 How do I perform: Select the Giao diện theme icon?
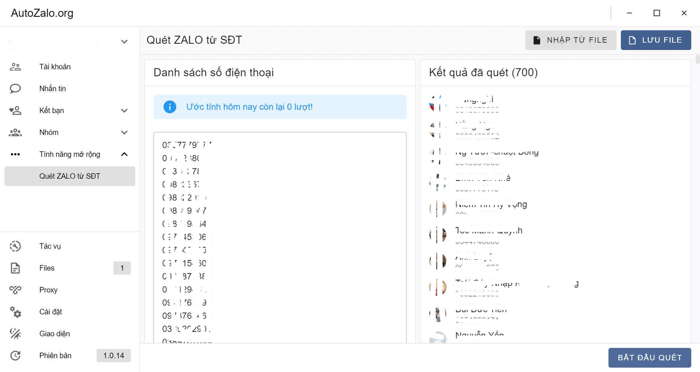tap(15, 334)
